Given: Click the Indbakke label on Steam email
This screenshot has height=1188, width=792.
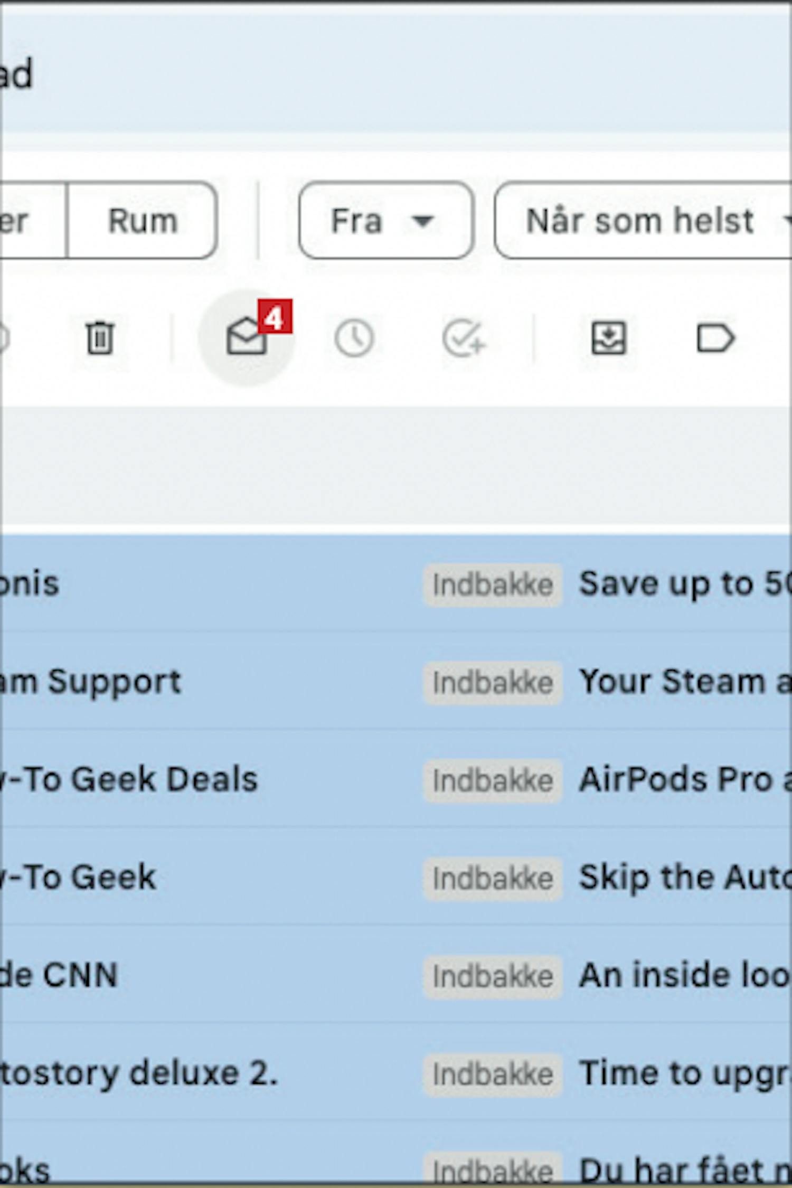Looking at the screenshot, I should (493, 682).
